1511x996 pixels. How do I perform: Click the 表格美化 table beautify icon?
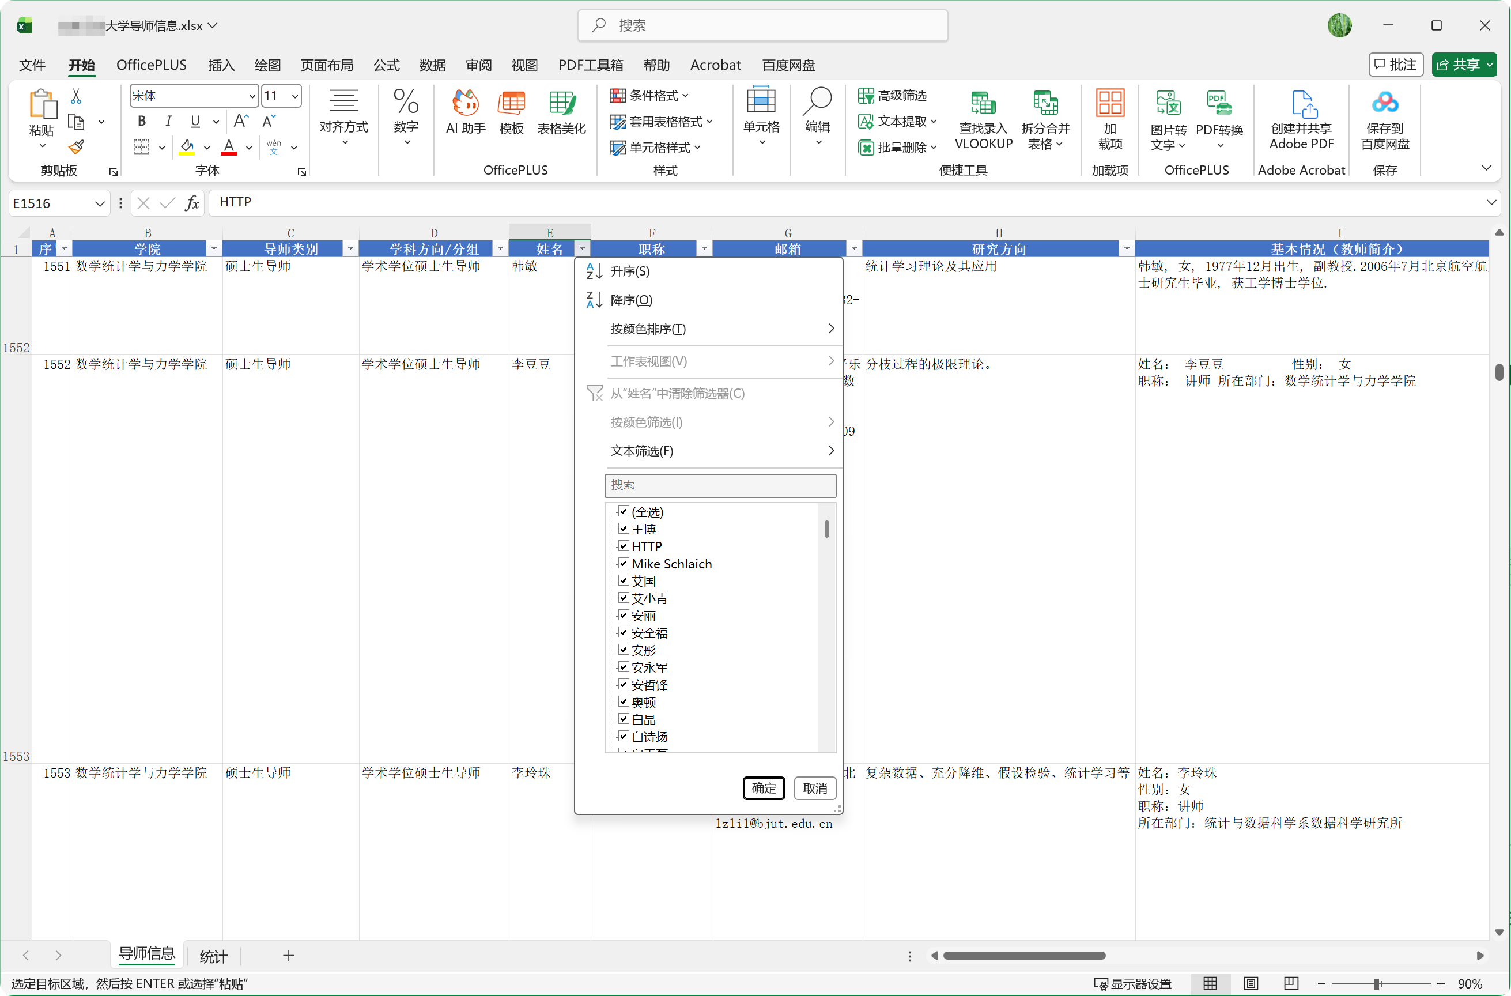[x=561, y=112]
